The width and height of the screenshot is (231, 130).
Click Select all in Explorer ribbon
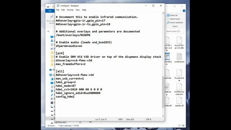(x=172, y=15)
